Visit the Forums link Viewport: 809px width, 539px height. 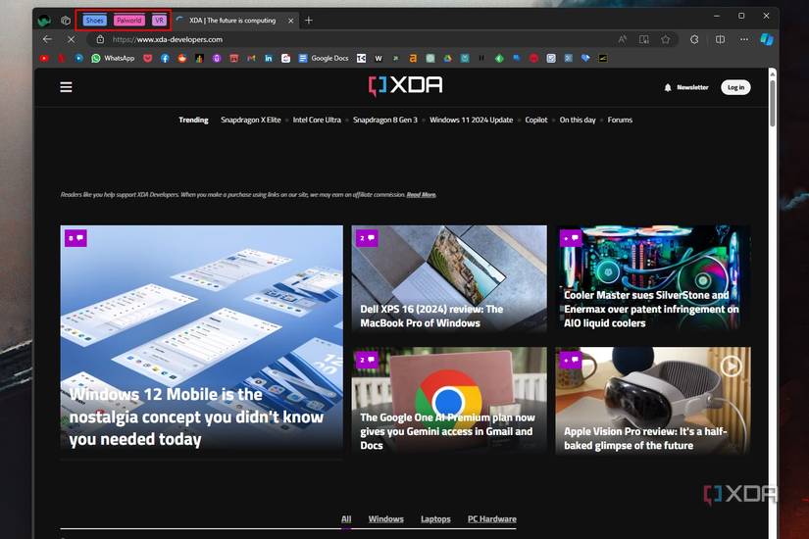click(620, 120)
